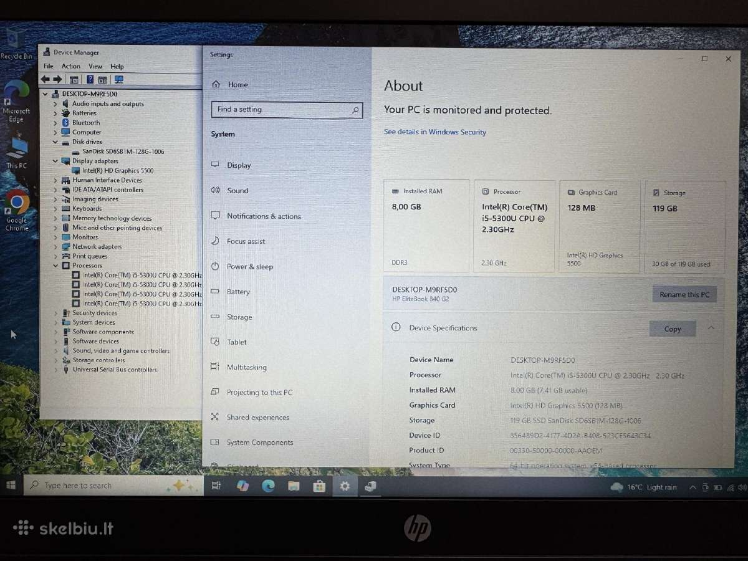Open Microsoft Edge from the taskbar
Screen dimensions: 748x561
(269, 486)
